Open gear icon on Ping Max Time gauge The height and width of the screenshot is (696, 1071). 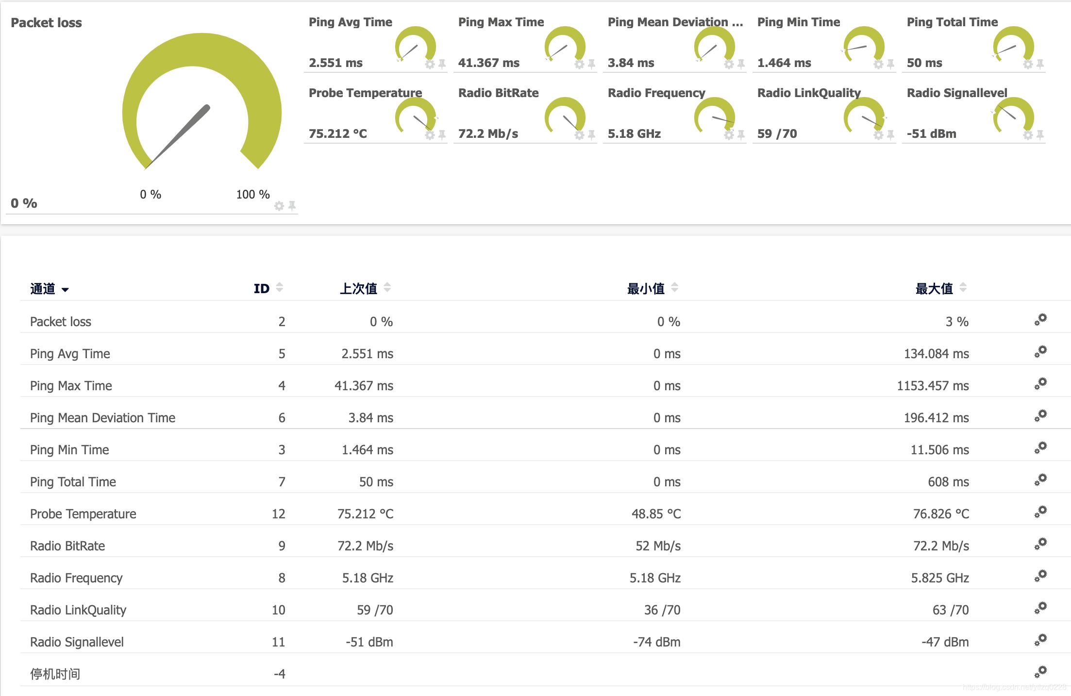pos(579,64)
